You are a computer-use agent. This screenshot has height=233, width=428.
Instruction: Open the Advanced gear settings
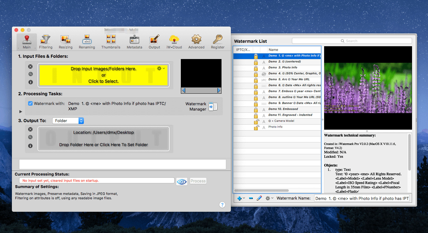pos(196,42)
